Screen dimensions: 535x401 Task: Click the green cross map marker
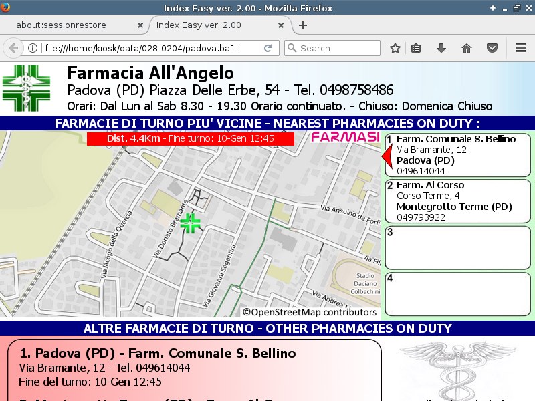pyautogui.click(x=191, y=223)
